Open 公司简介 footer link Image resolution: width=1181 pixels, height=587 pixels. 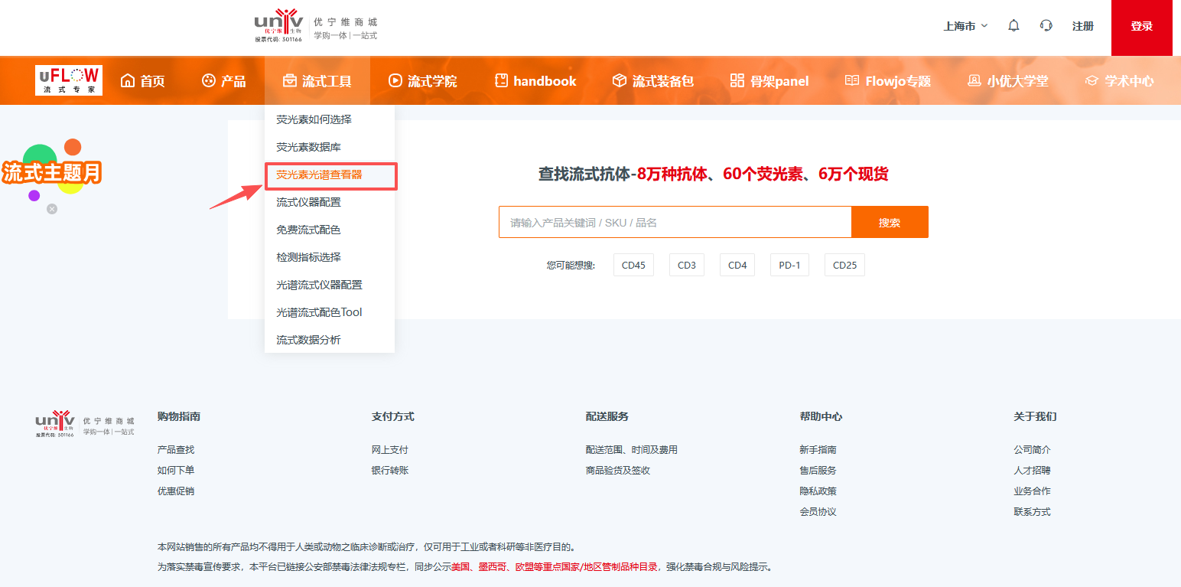[x=1033, y=450]
